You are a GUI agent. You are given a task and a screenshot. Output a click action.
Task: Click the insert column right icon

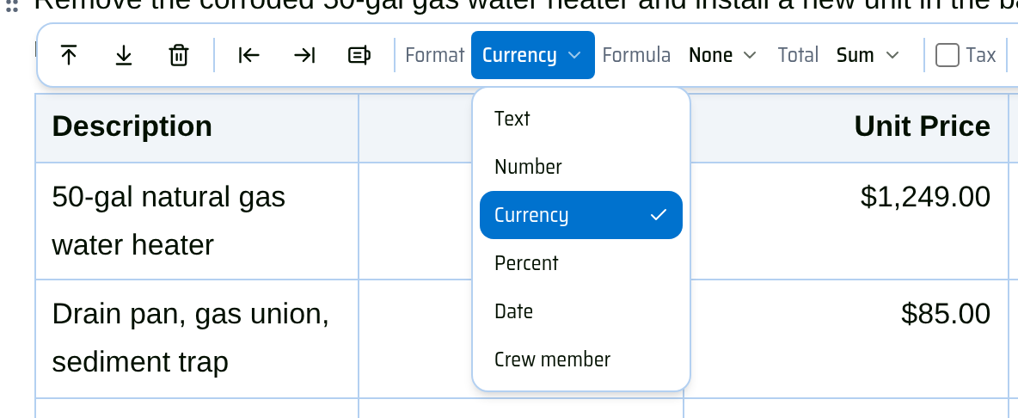click(304, 55)
